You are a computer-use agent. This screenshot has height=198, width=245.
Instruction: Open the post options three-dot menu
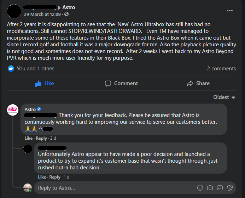(x=230, y=11)
